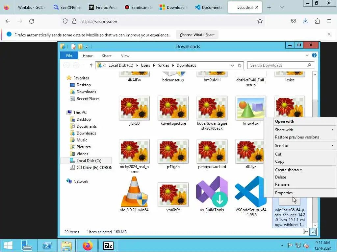Switch to the Bandicam browser tab
337x252 pixels.
tap(139, 7)
